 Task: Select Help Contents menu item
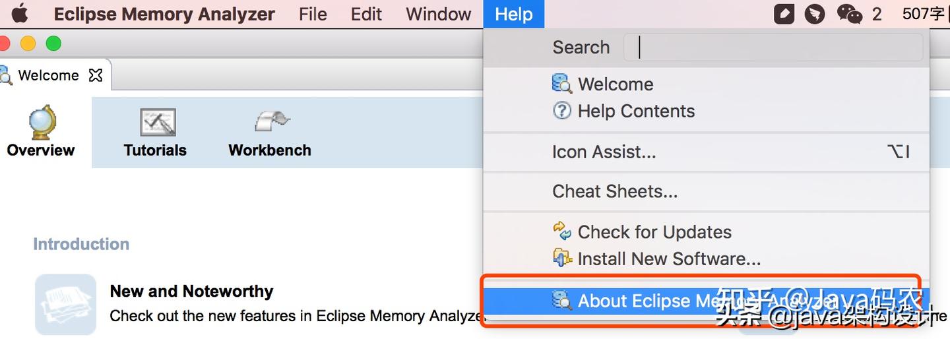636,111
